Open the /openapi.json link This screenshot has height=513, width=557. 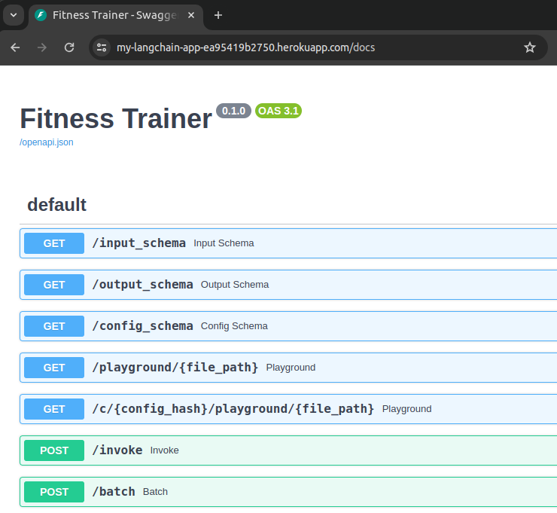[x=47, y=142]
